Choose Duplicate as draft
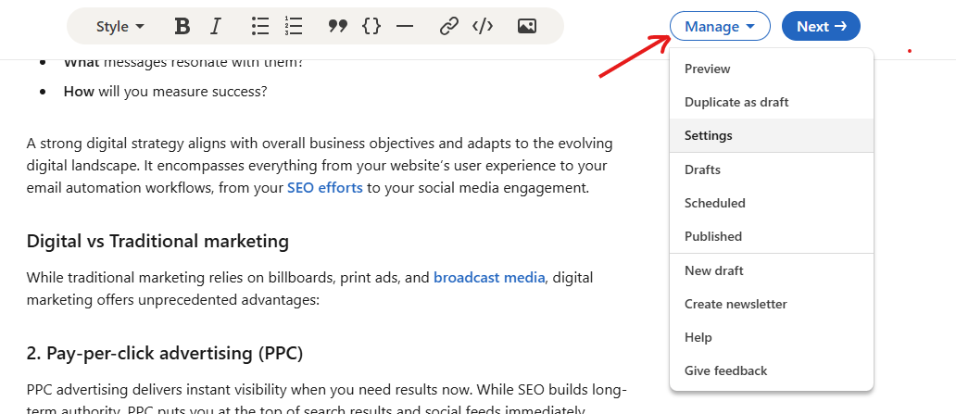The image size is (956, 414). (772, 102)
